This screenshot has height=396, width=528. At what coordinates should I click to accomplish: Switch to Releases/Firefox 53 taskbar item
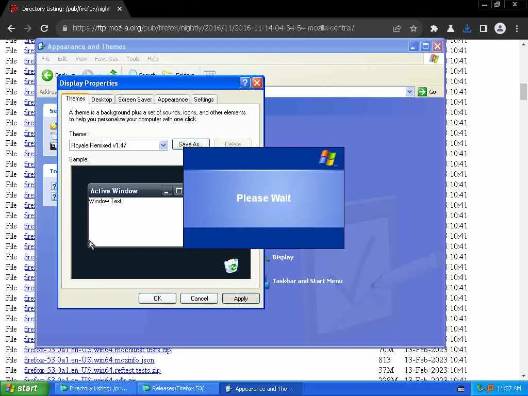pos(177,389)
